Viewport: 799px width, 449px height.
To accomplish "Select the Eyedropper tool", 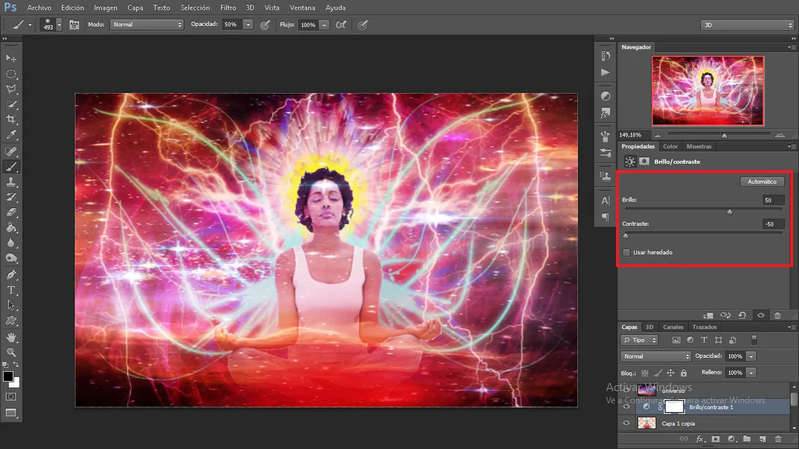I will 11,135.
